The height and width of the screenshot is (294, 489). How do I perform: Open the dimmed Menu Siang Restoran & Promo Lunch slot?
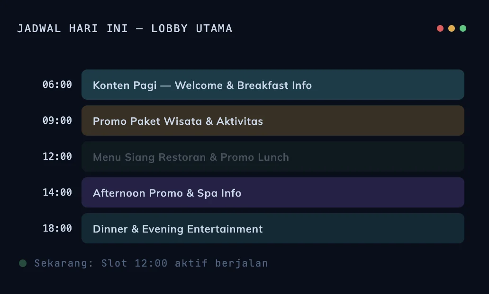click(x=272, y=157)
